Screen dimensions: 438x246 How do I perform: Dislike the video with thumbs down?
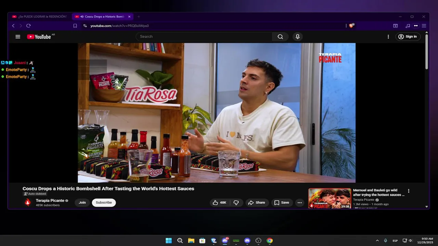pyautogui.click(x=236, y=203)
